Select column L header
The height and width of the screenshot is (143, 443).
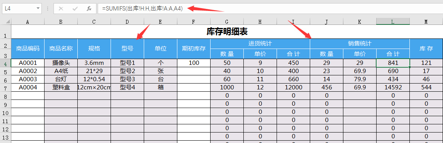[393, 22]
